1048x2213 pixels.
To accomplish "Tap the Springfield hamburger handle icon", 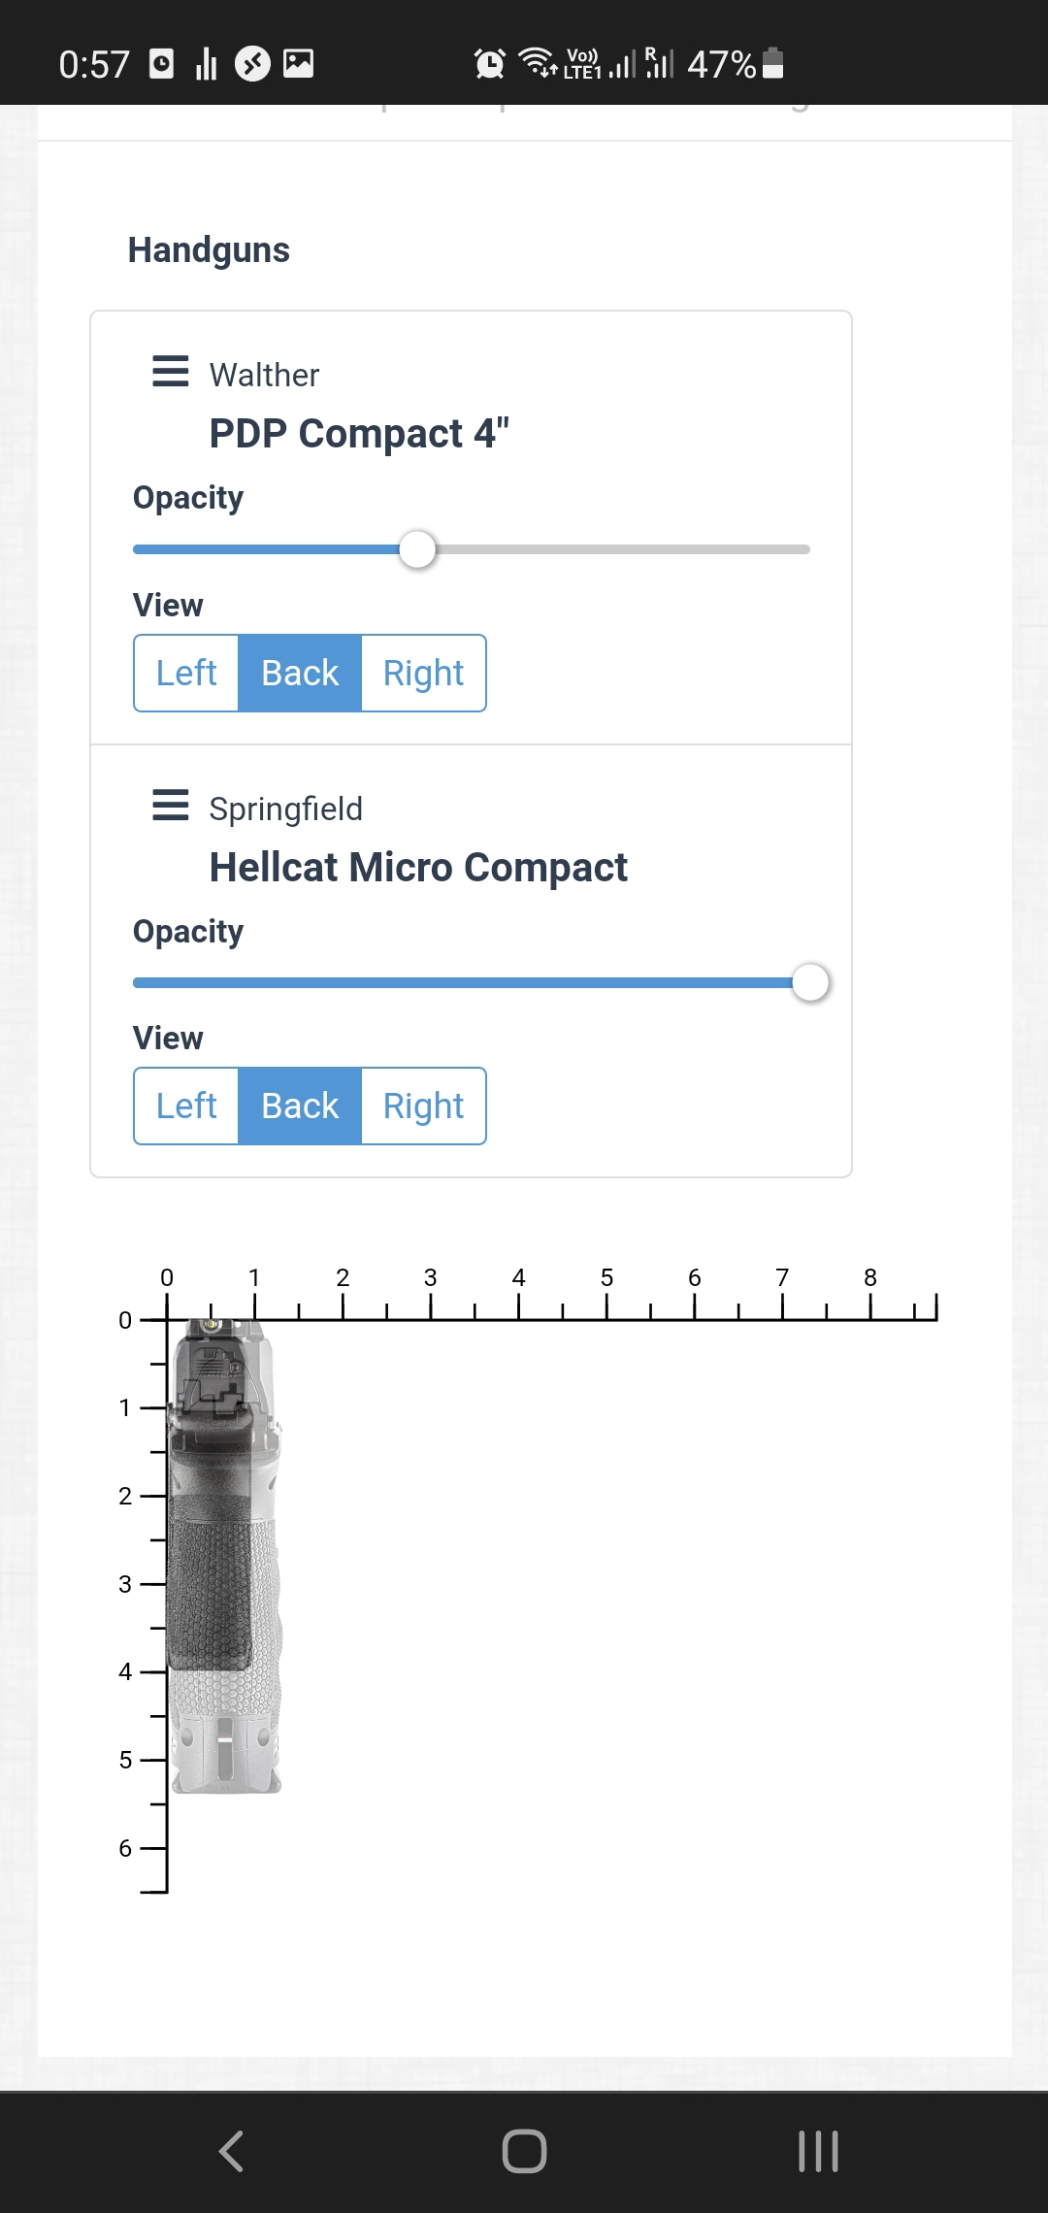I will tap(171, 805).
